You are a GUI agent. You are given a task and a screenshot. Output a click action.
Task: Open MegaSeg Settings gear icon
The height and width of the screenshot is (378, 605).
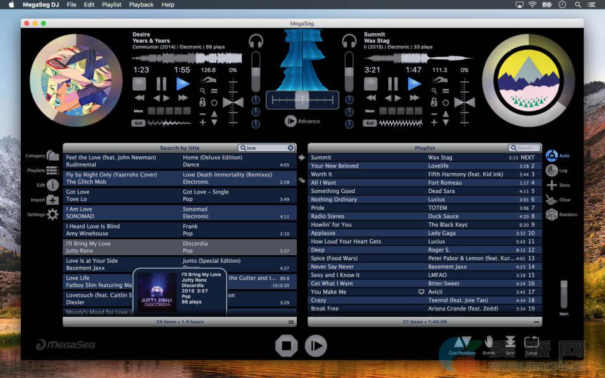pos(52,215)
